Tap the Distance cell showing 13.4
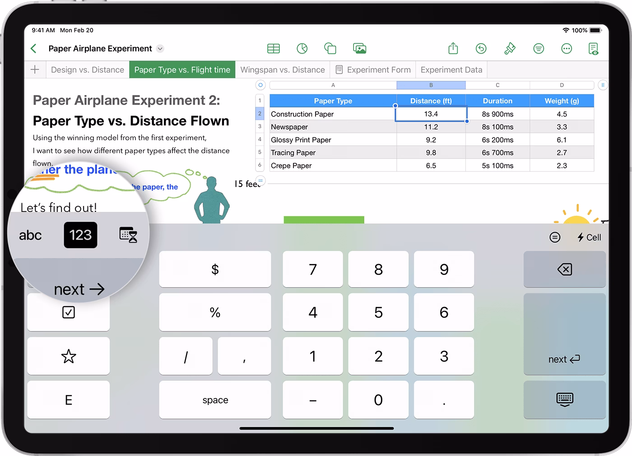 431,114
